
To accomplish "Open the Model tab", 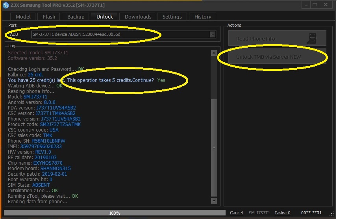I will (x=23, y=17).
